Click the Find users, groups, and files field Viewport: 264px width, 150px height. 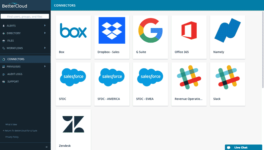click(25, 16)
